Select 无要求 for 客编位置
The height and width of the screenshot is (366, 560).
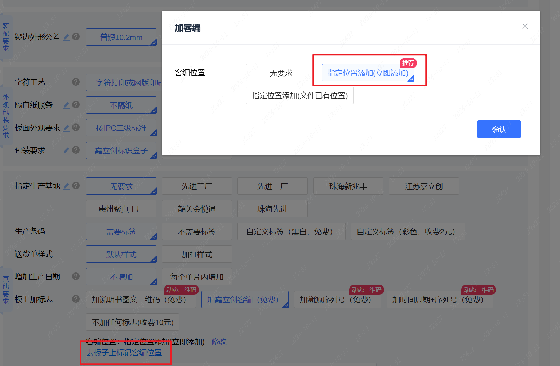(x=281, y=73)
